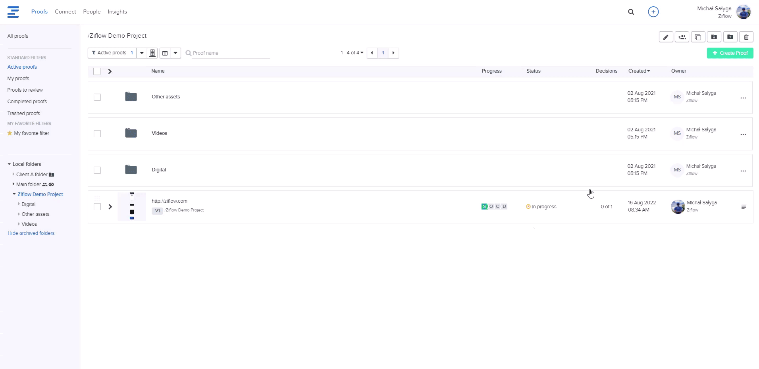Viewport: 759px width, 369px height.
Task: Click the green Create Proof button
Action: click(730, 53)
